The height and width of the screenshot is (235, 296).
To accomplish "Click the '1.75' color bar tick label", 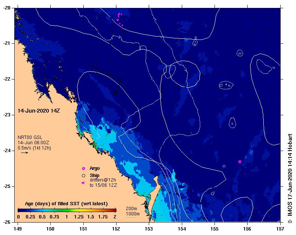I will [x=103, y=217].
